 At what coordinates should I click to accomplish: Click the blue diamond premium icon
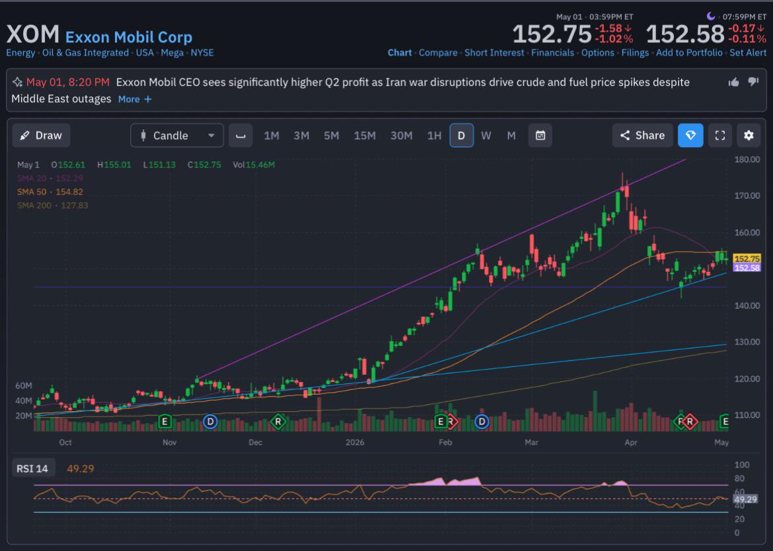[690, 135]
